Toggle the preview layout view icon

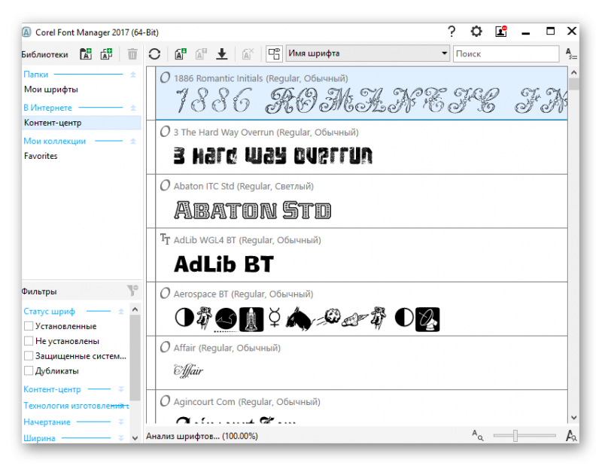274,53
